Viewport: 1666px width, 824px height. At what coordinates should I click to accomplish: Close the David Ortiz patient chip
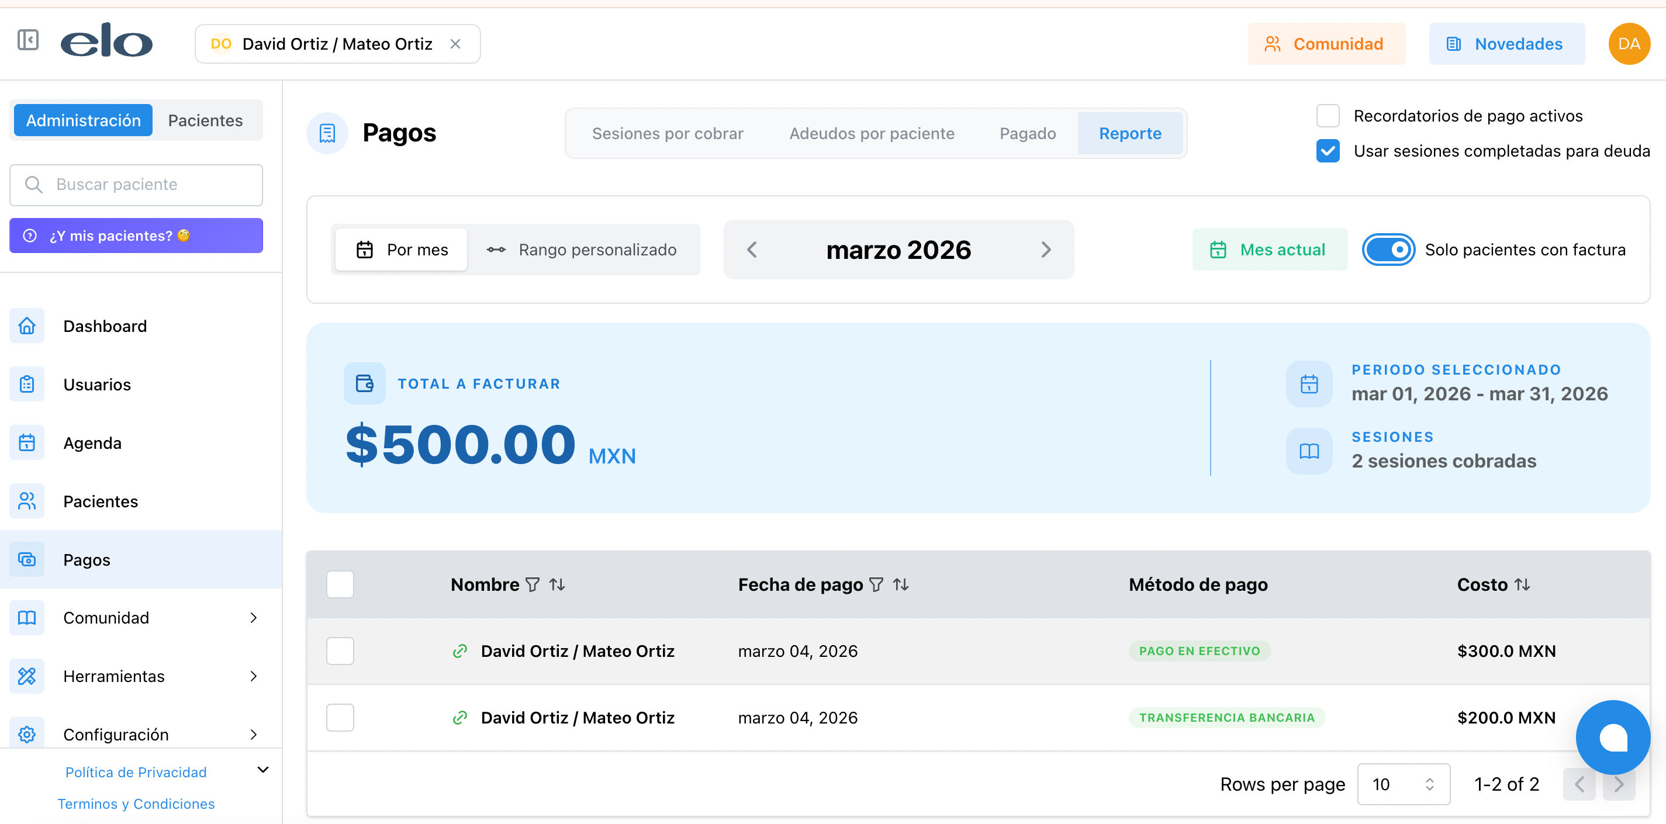pyautogui.click(x=455, y=44)
